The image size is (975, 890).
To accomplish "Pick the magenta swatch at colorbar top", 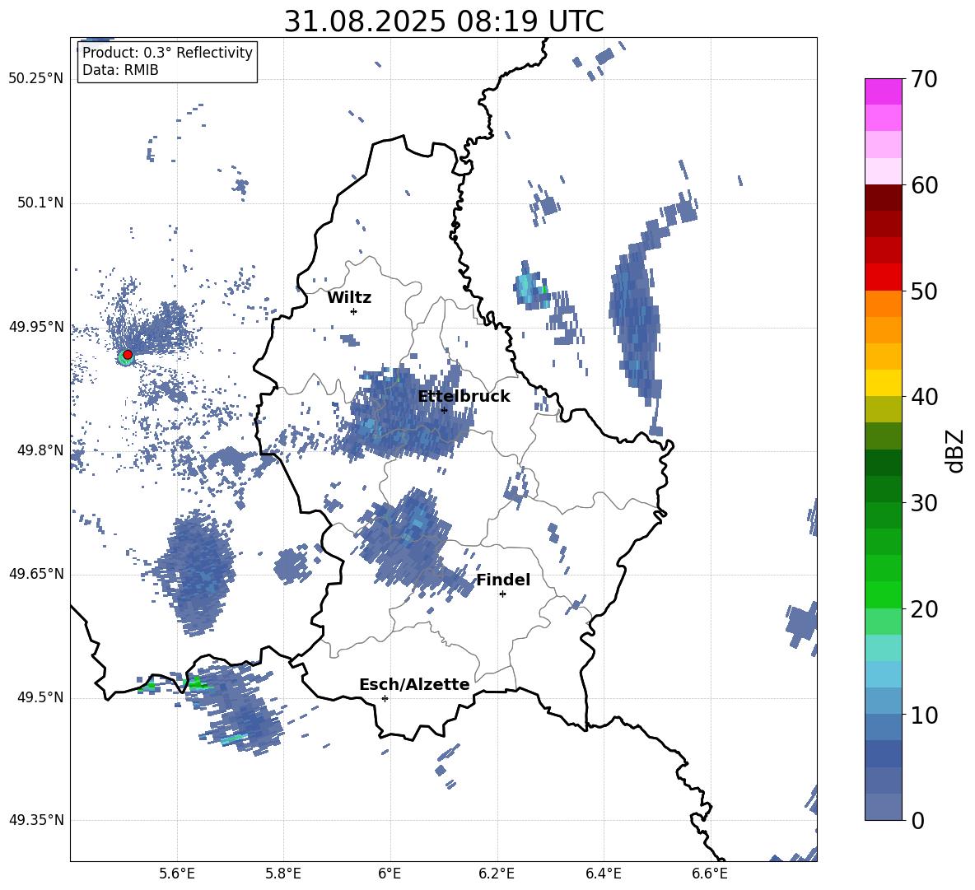I will (883, 91).
